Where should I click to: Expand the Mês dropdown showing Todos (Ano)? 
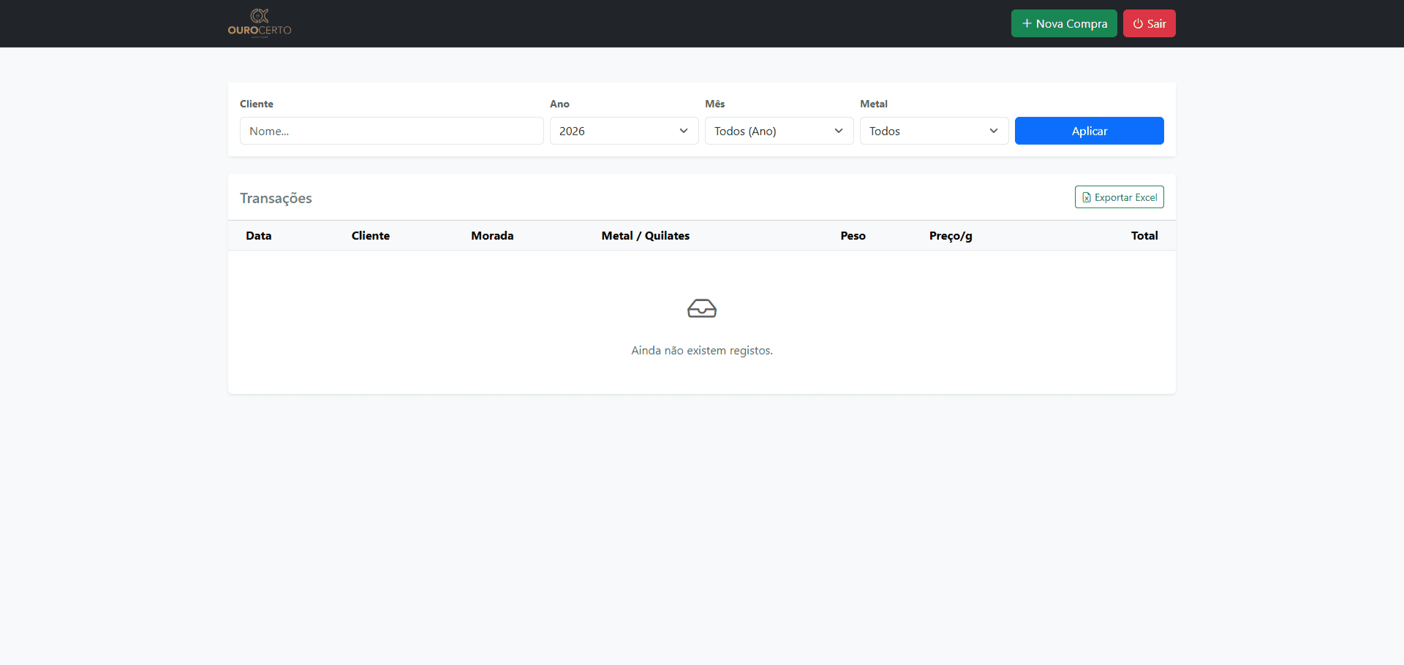(x=779, y=131)
